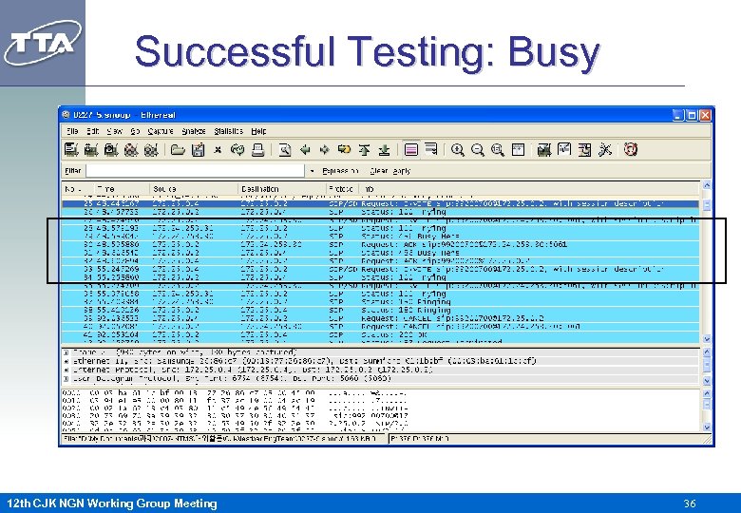This screenshot has height=513, width=741.
Task: Click packet list scrollbar down arrow
Action: pos(707,339)
